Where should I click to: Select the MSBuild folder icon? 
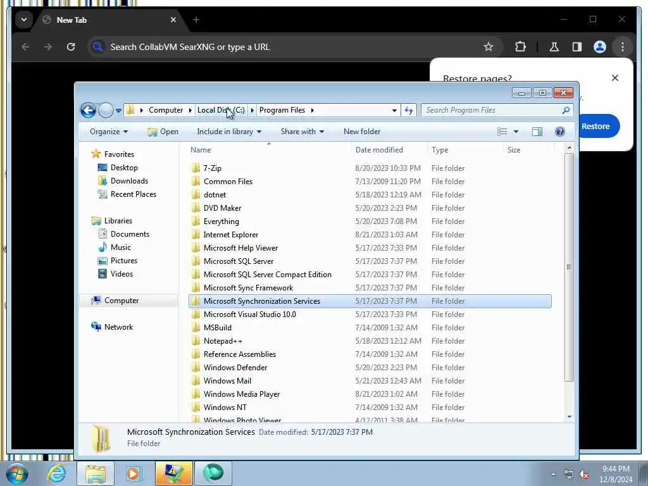click(x=196, y=327)
